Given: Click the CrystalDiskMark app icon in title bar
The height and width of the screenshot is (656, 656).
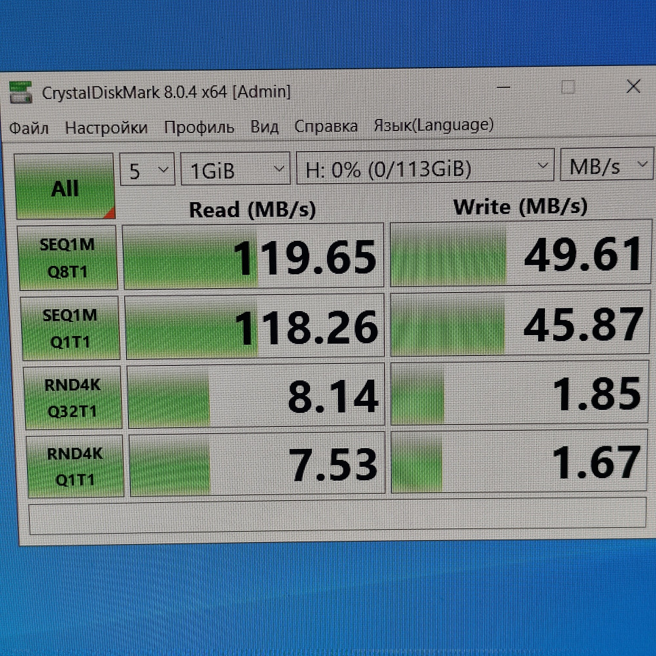Looking at the screenshot, I should click(x=20, y=92).
